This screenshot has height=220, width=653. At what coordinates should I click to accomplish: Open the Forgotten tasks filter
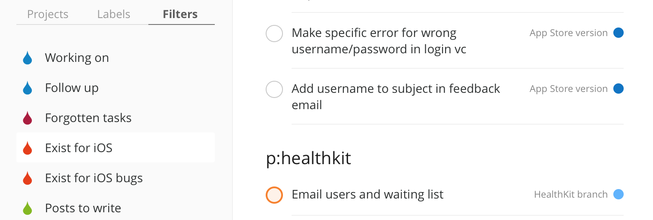88,118
